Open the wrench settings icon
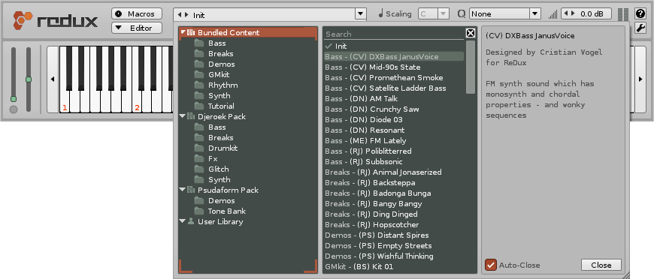The image size is (654, 279). coord(640,28)
